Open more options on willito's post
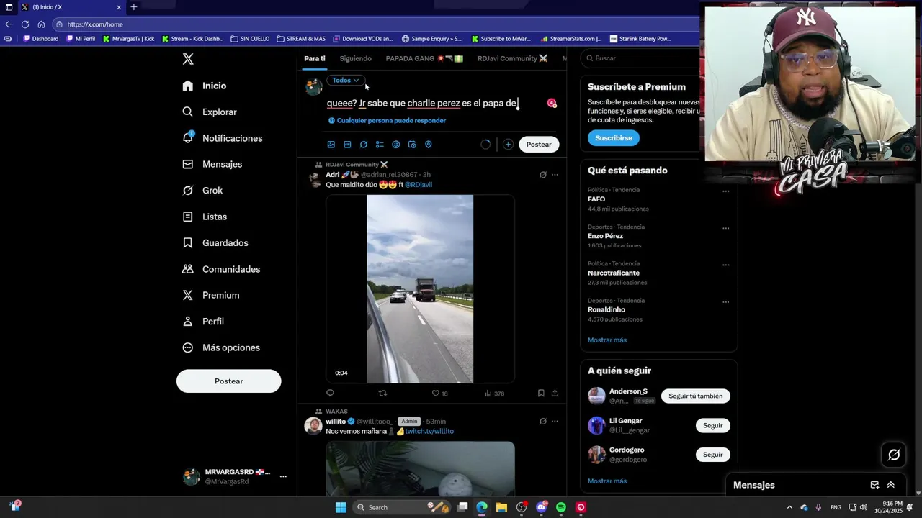 point(555,422)
